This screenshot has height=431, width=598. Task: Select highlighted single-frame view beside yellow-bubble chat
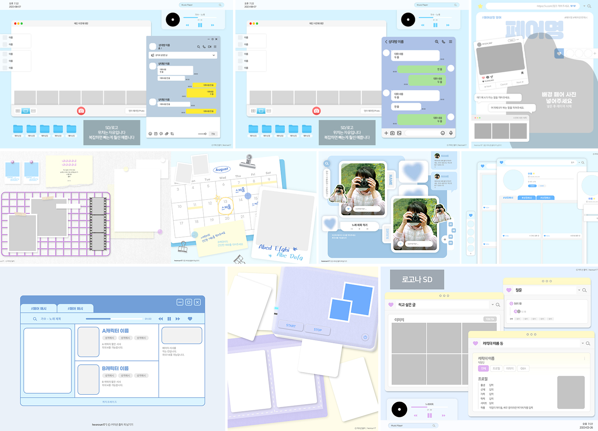coord(26,111)
